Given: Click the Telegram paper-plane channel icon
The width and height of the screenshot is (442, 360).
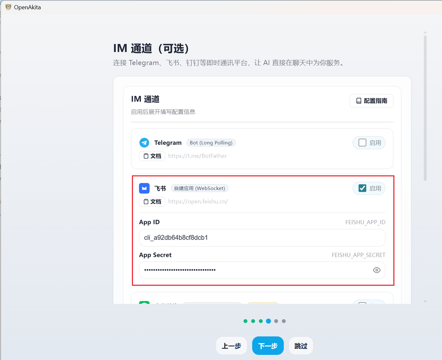Looking at the screenshot, I should tap(144, 142).
